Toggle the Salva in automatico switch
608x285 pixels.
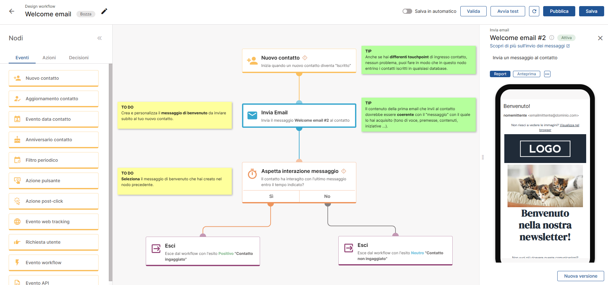point(407,11)
